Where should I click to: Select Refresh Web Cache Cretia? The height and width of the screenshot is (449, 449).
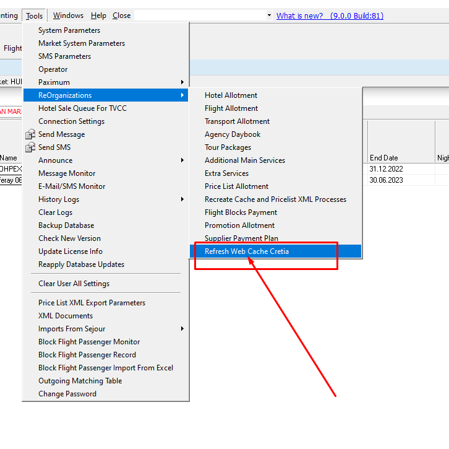[x=247, y=251]
